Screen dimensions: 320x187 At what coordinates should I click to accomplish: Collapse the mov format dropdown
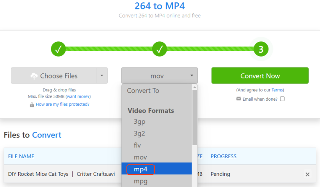click(x=159, y=76)
